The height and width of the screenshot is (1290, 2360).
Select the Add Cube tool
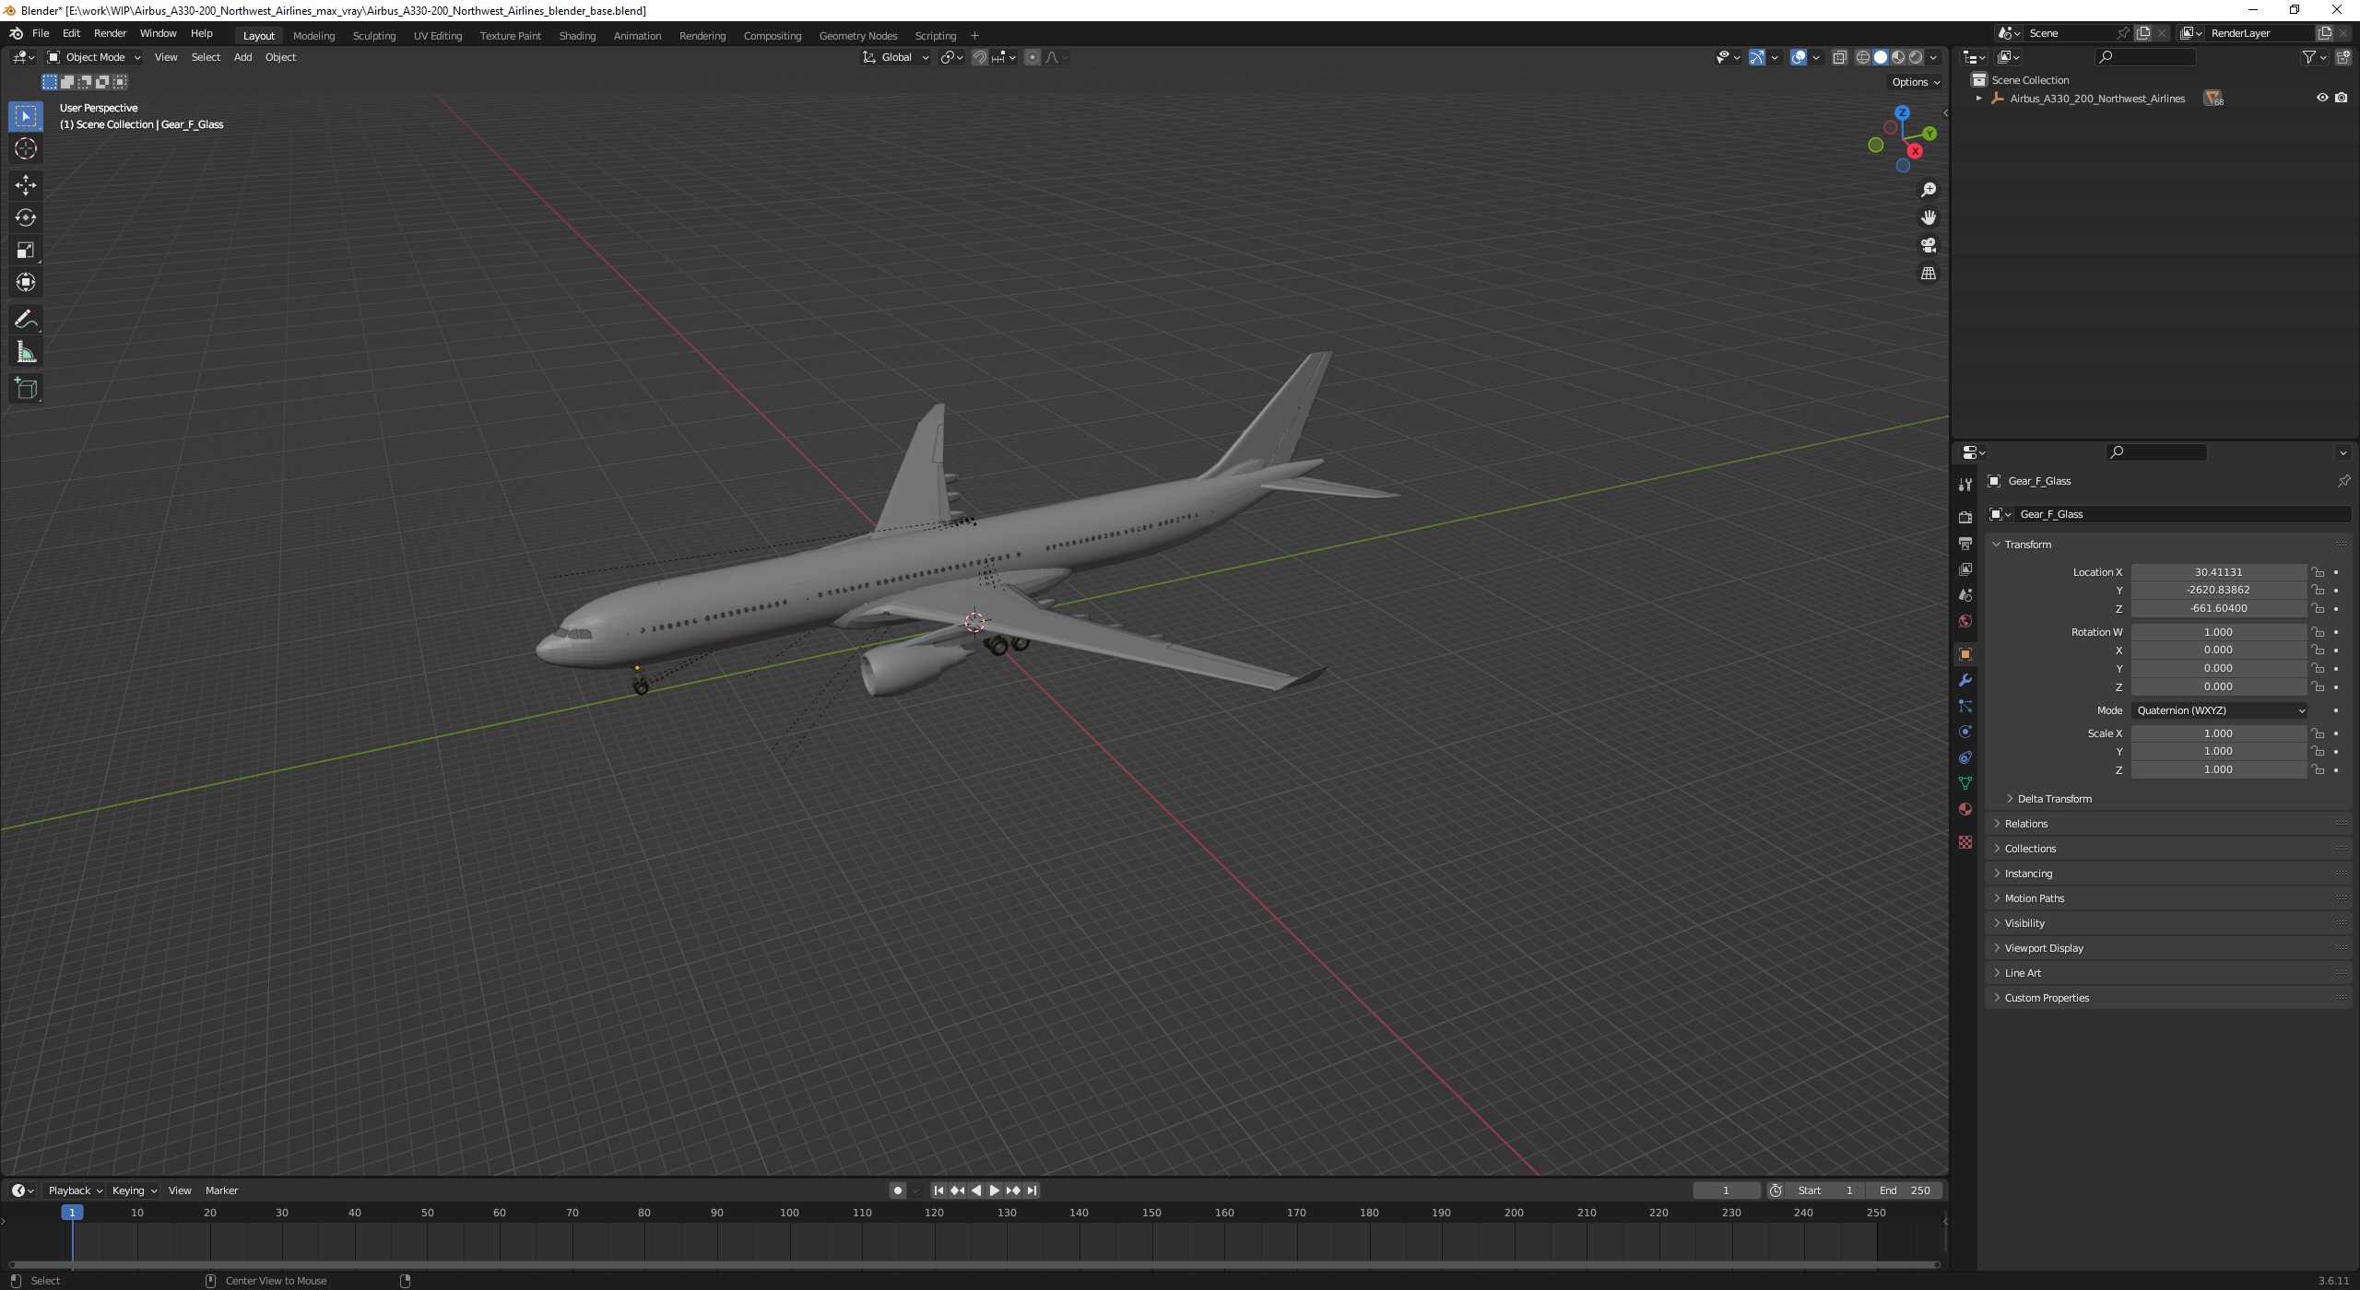(x=26, y=389)
